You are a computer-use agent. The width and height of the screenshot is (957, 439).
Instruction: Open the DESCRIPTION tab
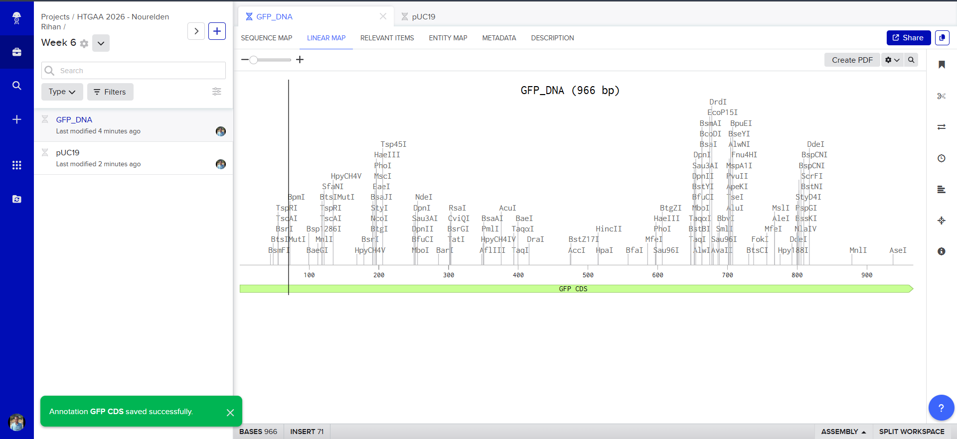click(x=552, y=38)
